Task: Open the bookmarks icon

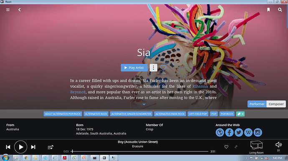Action: (268, 10)
